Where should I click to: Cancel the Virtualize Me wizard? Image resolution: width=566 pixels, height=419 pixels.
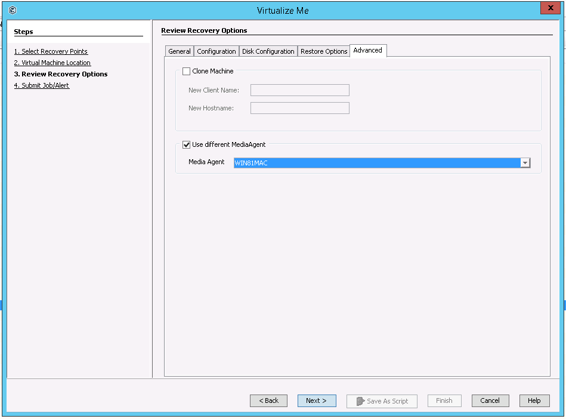click(490, 401)
